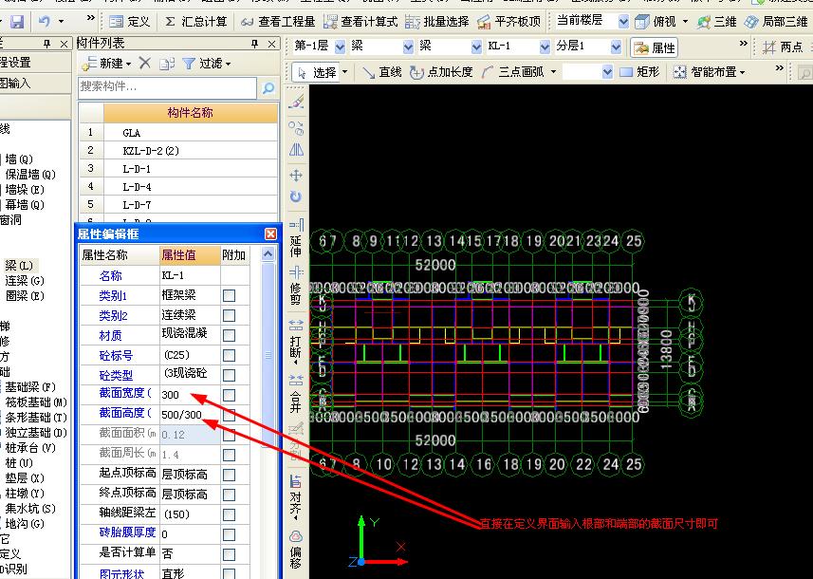Open 局部三维 partial 3D view

pyautogui.click(x=776, y=22)
